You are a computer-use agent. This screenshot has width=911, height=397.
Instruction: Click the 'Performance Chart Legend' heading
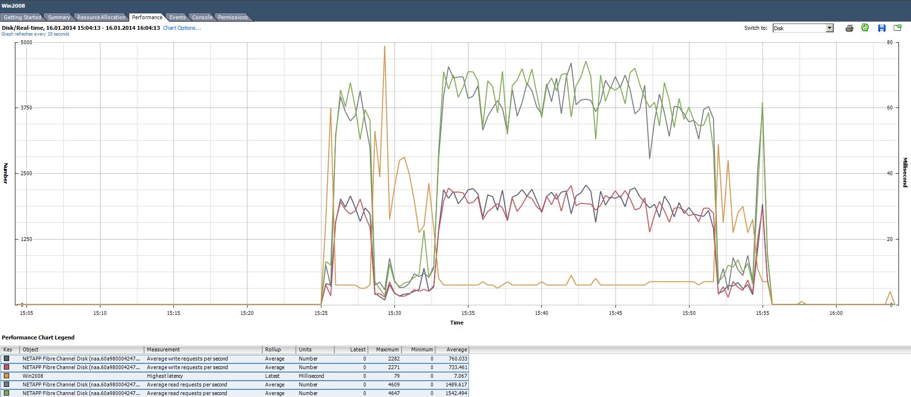38,337
